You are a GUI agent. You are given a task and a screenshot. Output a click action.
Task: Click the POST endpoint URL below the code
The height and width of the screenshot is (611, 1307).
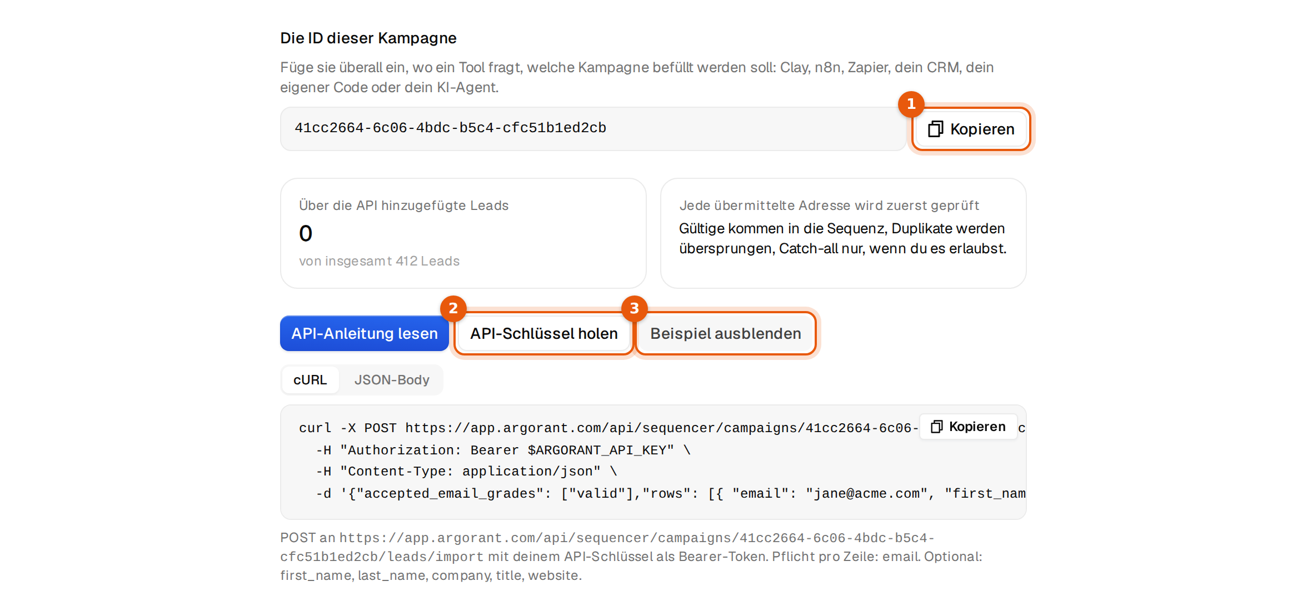(x=607, y=547)
